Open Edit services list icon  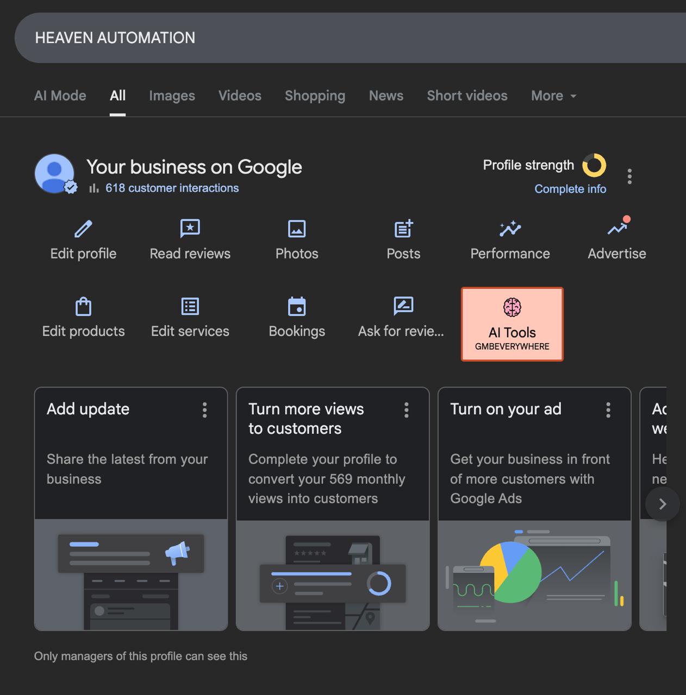pos(190,307)
